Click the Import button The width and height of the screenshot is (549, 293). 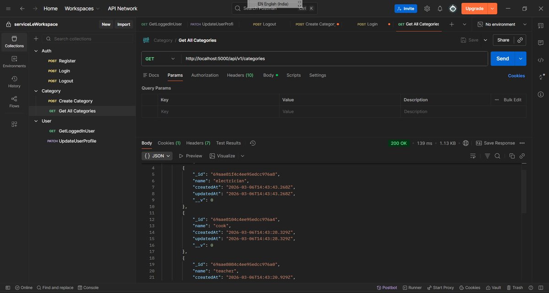[x=124, y=24]
